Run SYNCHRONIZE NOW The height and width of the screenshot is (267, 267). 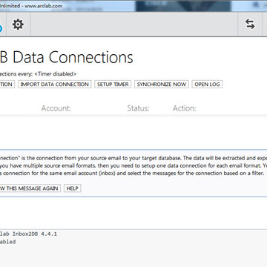tap(162, 85)
